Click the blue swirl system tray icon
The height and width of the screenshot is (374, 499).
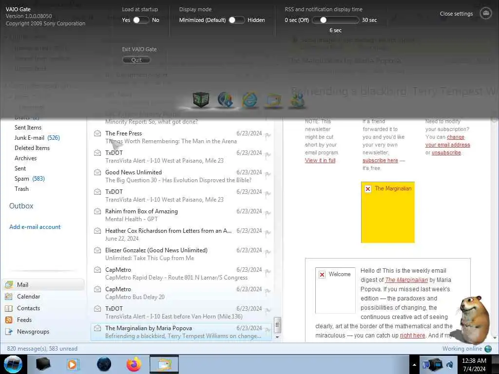450,365
